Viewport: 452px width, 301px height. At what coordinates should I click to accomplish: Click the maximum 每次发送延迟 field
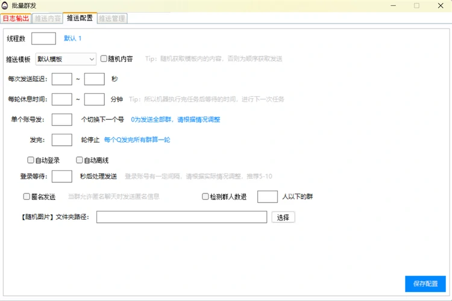click(94, 79)
